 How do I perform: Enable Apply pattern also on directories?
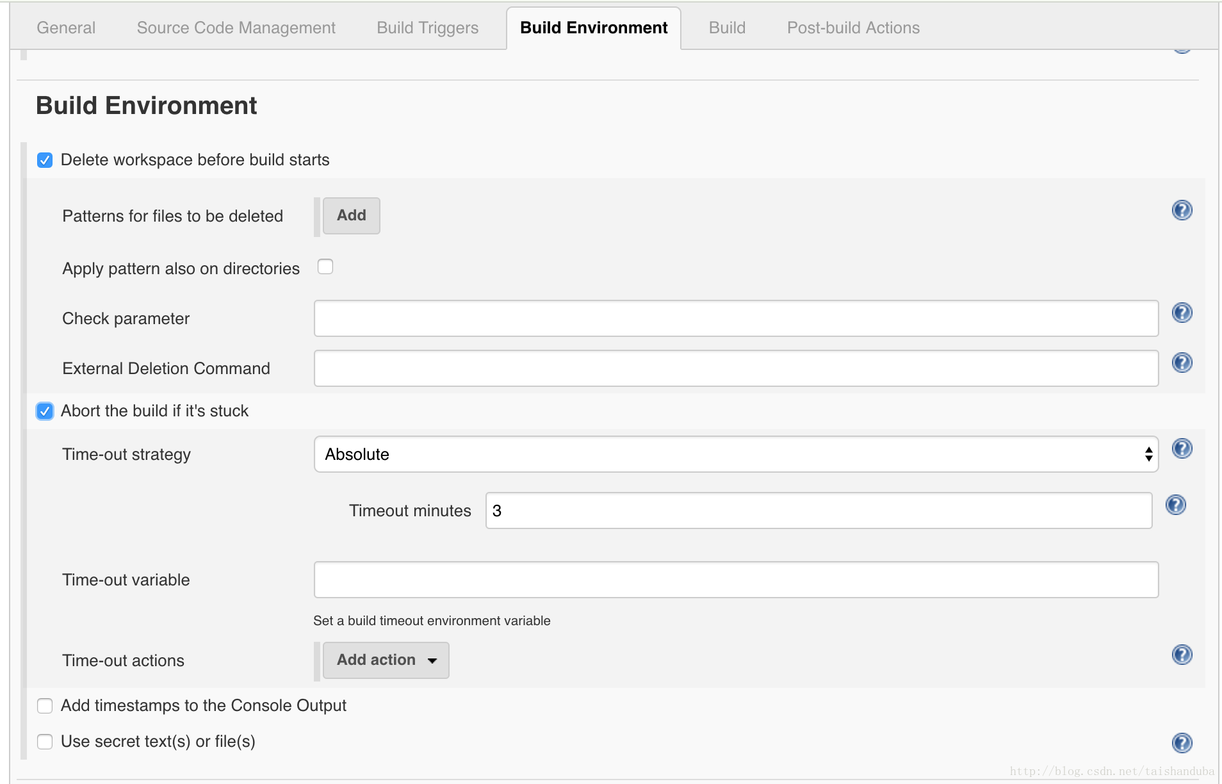pyautogui.click(x=325, y=266)
